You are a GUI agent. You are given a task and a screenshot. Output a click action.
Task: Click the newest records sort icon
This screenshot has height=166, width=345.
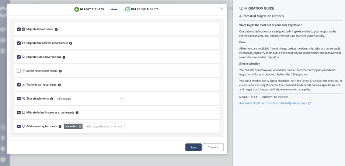pos(24,43)
